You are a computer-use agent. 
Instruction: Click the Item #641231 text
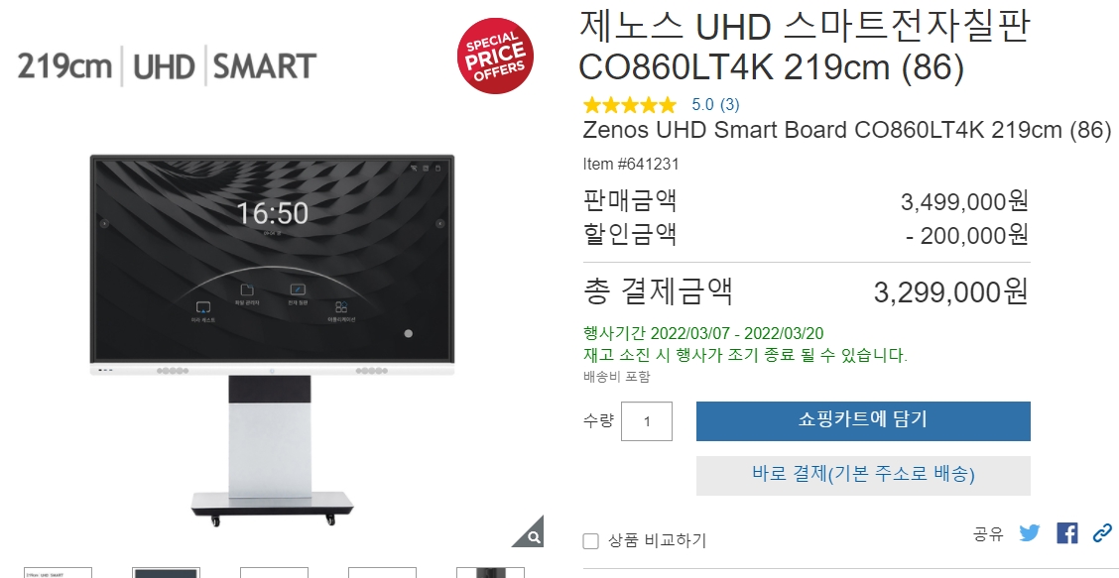coord(631,165)
